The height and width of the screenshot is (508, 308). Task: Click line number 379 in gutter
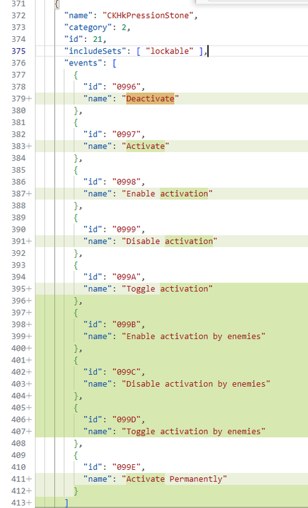(18, 98)
